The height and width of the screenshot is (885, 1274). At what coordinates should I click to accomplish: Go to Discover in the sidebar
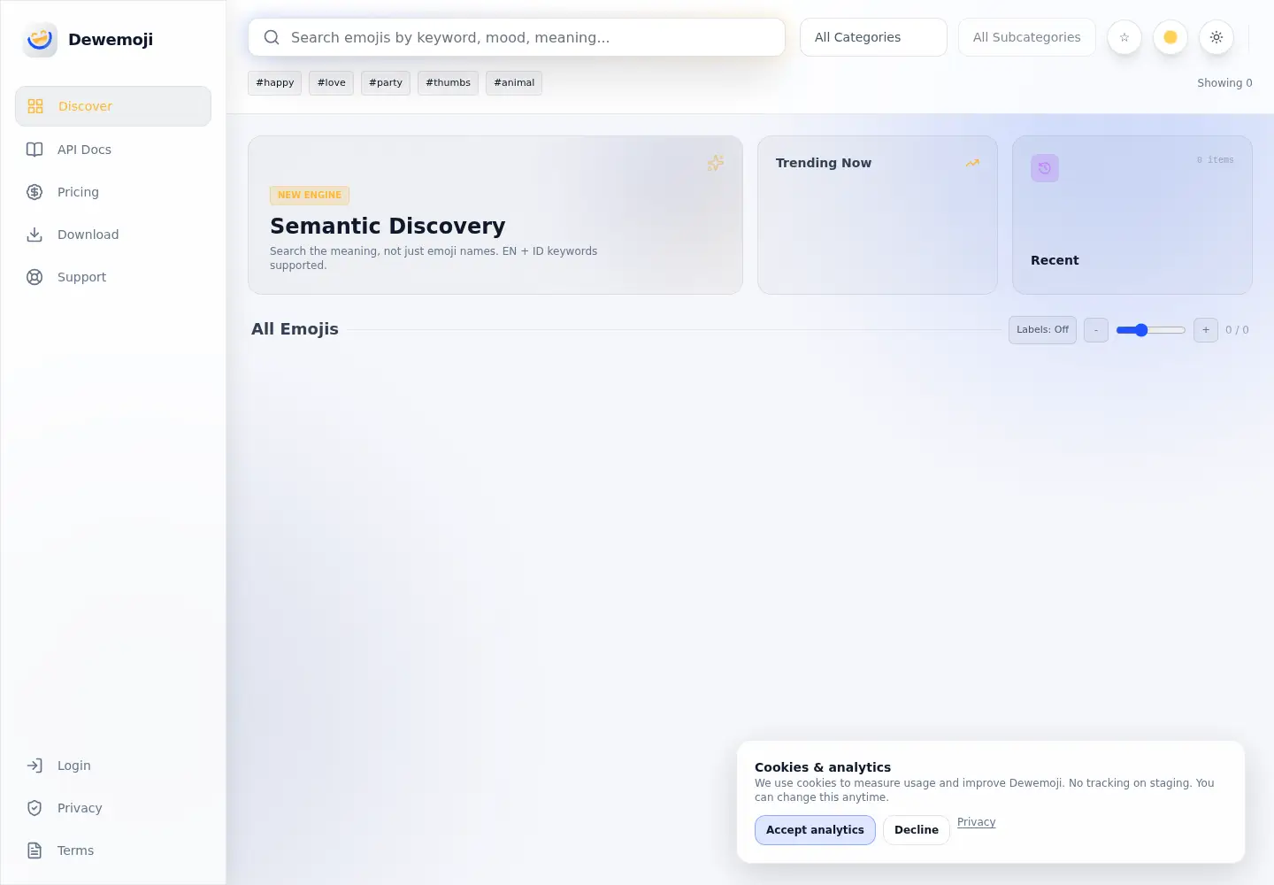(x=113, y=106)
